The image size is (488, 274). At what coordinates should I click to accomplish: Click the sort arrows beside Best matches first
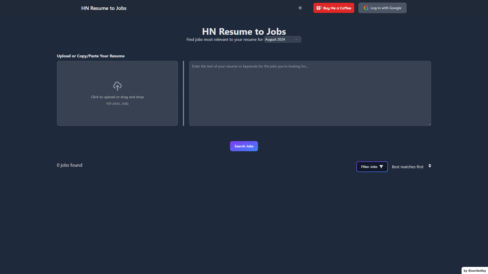430,166
